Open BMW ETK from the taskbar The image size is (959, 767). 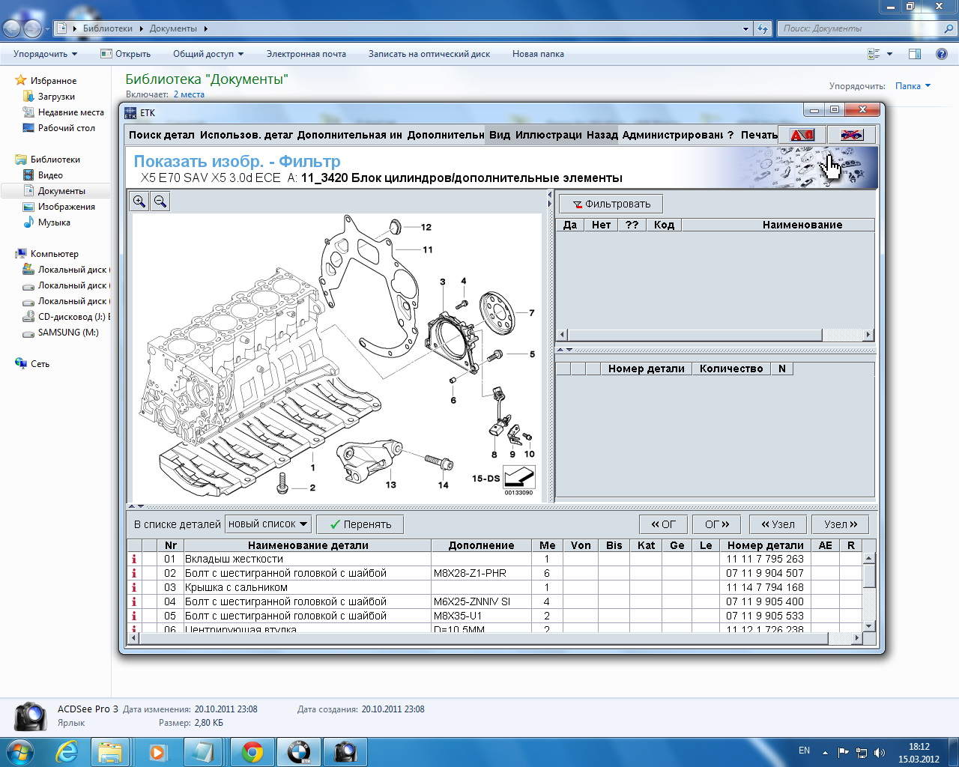[x=299, y=751]
